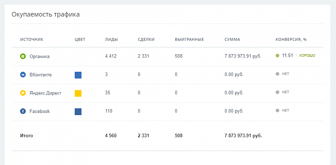Screen dimensions: 336x165
Task: Click НЕТ label in the ВКонтакте row
Action: coord(286,74)
